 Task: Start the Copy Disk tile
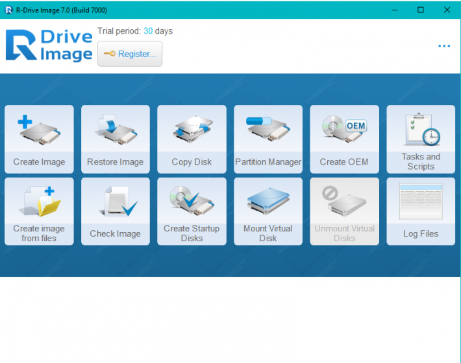tap(192, 139)
